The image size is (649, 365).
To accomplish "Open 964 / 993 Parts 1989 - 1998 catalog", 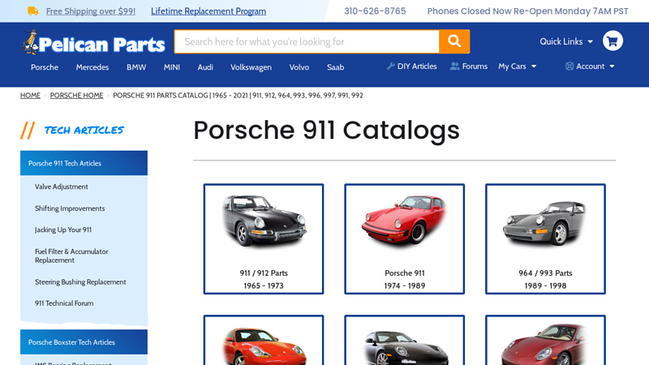I will tap(545, 238).
